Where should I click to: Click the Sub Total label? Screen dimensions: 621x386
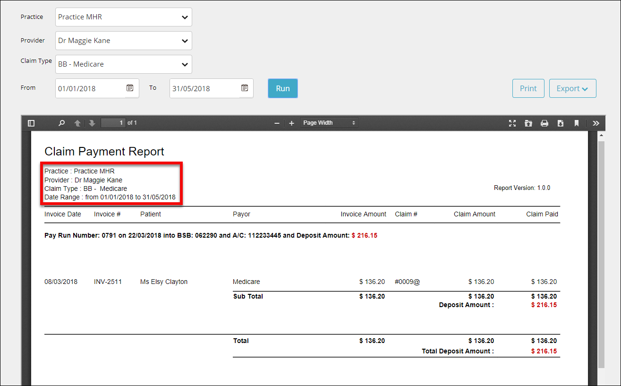248,296
